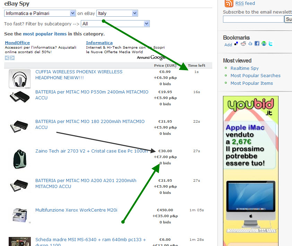Image resolution: width=292 pixels, height=246 pixels.
Task: Go to Most Popular Items in sidebar
Action: [x=251, y=83]
